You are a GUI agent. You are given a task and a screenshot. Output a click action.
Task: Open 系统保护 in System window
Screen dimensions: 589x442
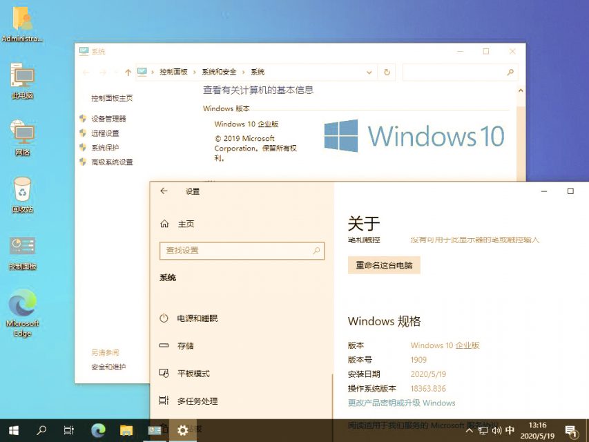pos(105,147)
